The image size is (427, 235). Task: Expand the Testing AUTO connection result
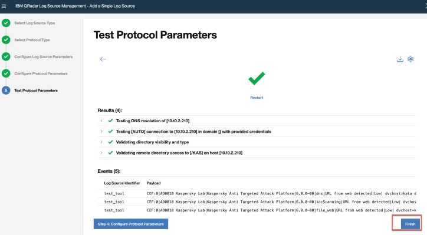click(101, 132)
